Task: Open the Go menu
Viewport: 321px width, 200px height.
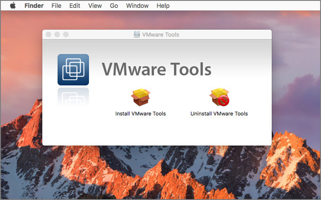Action: tap(114, 6)
